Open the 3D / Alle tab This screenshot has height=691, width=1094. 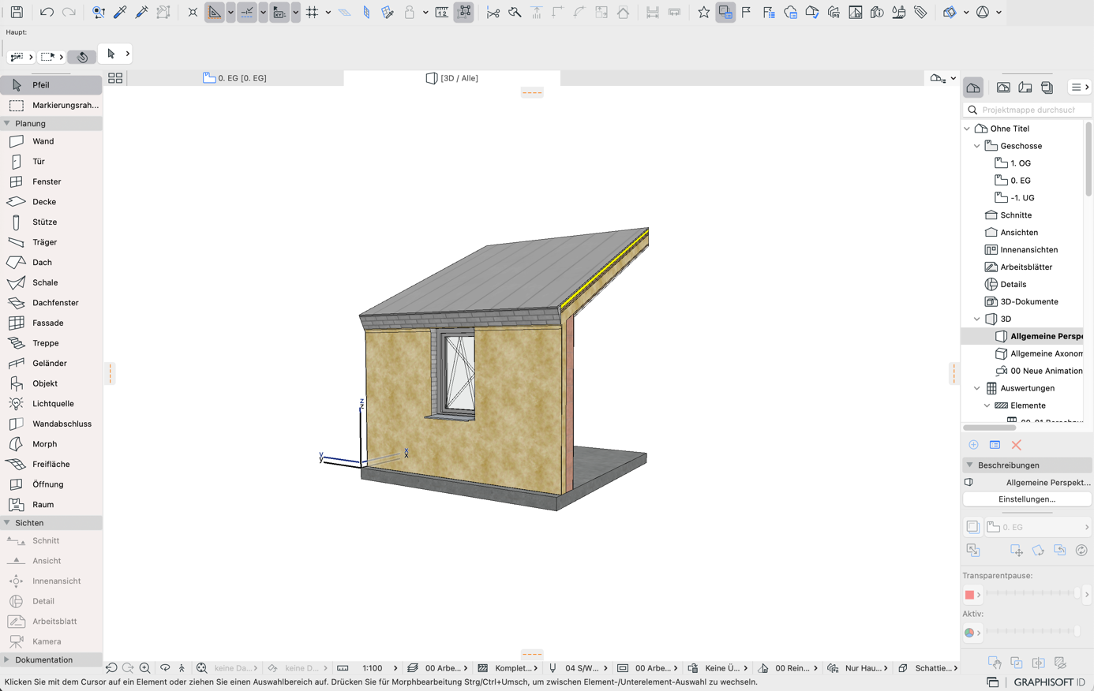[452, 78]
